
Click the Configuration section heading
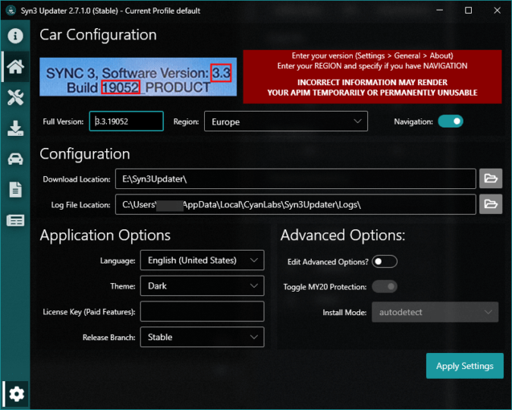coord(85,153)
